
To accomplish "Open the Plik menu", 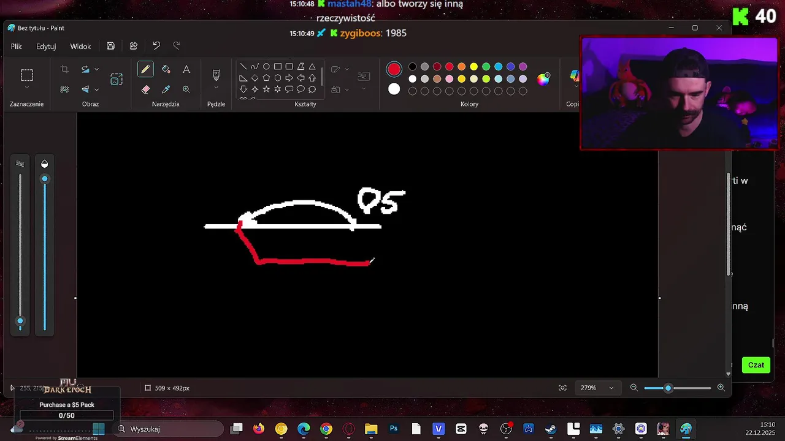I will 17,46.
